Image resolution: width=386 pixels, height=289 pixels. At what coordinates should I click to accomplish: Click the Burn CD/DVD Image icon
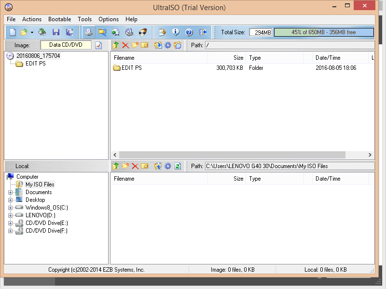tap(143, 32)
